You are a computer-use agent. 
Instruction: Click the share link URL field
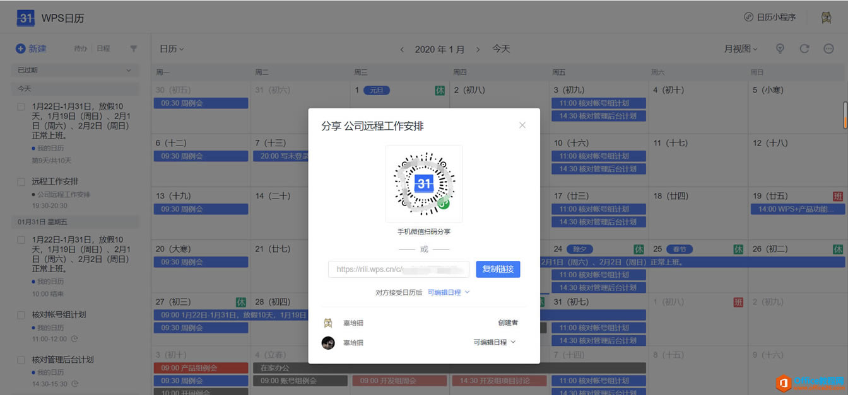pyautogui.click(x=399, y=269)
